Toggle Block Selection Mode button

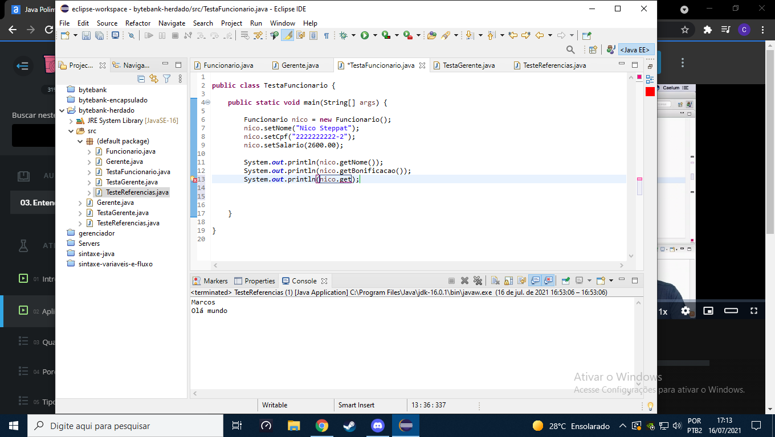tap(313, 35)
